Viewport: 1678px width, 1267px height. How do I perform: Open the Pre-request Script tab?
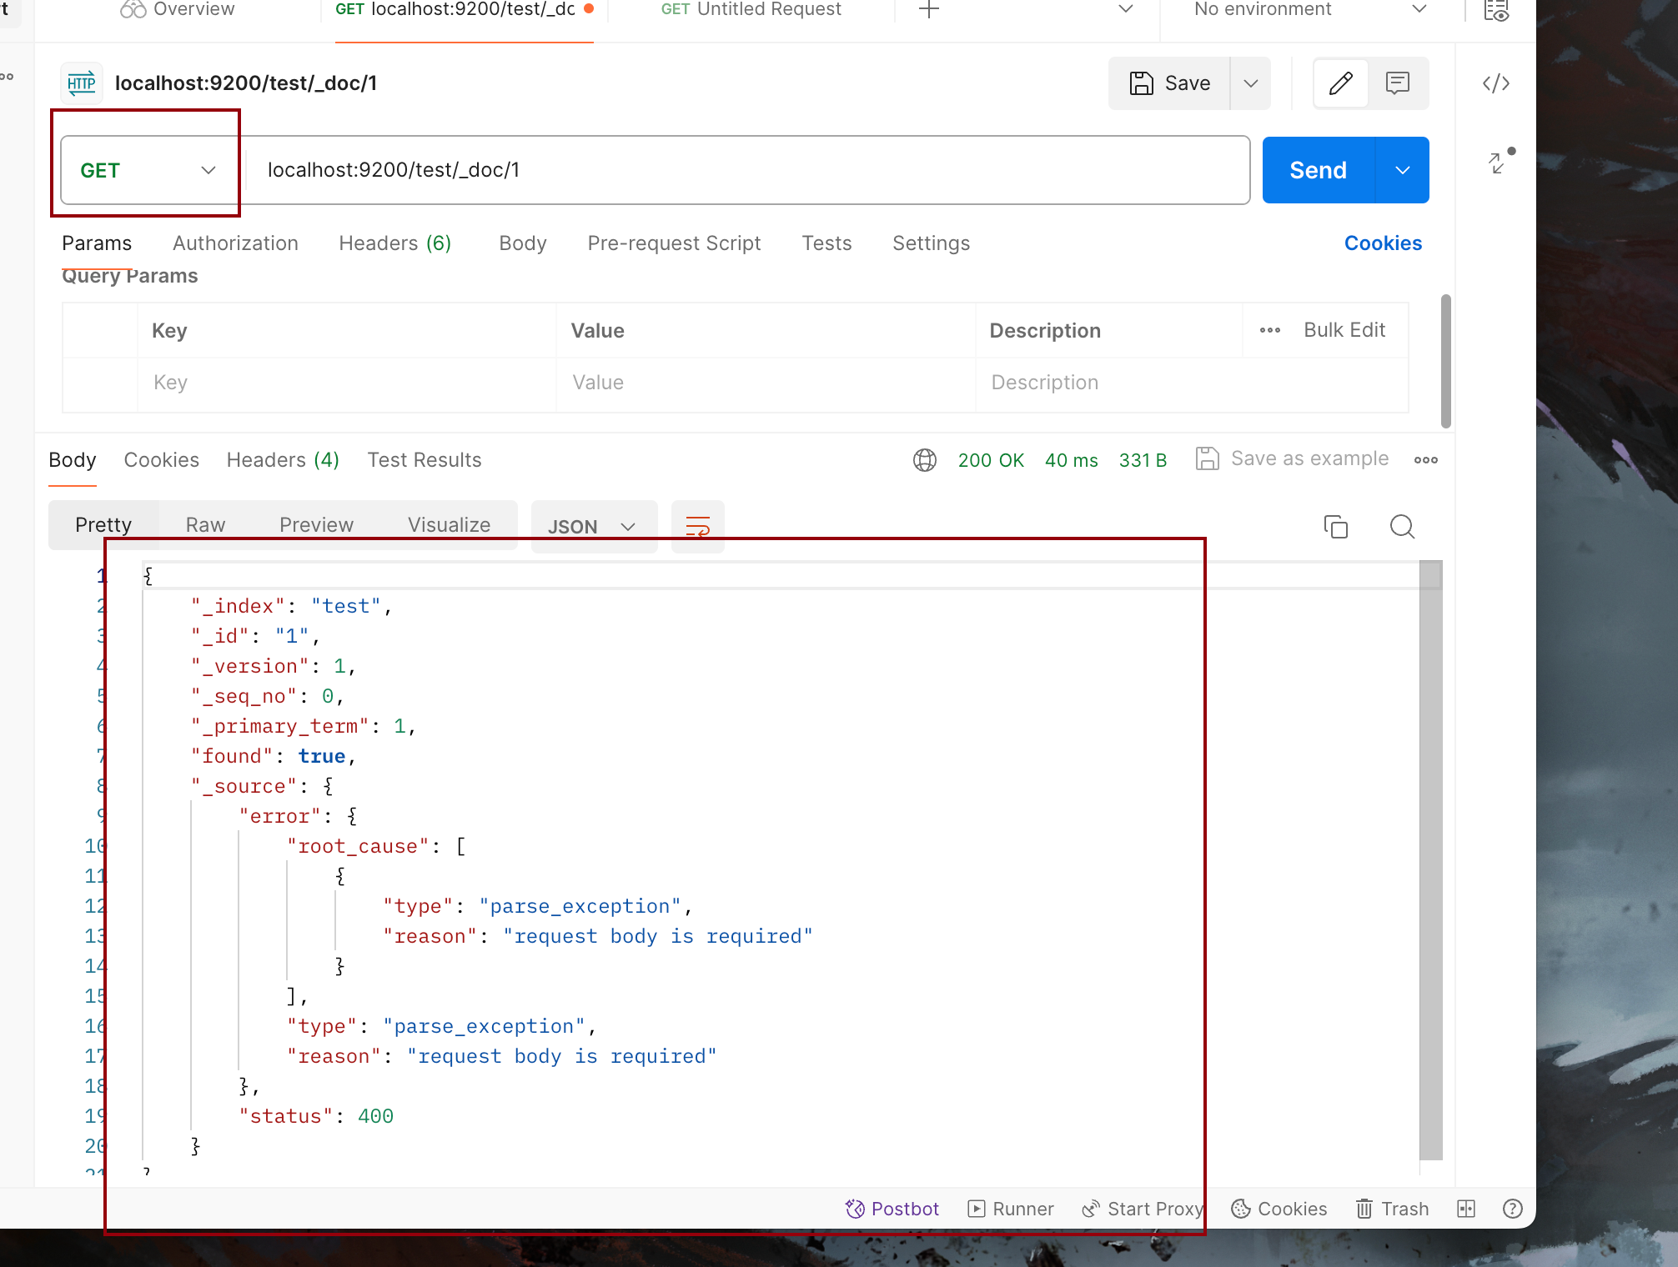[674, 243]
